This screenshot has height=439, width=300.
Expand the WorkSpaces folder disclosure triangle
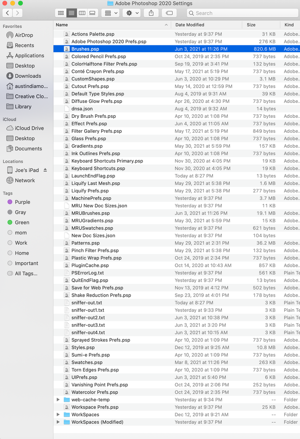coord(58,415)
